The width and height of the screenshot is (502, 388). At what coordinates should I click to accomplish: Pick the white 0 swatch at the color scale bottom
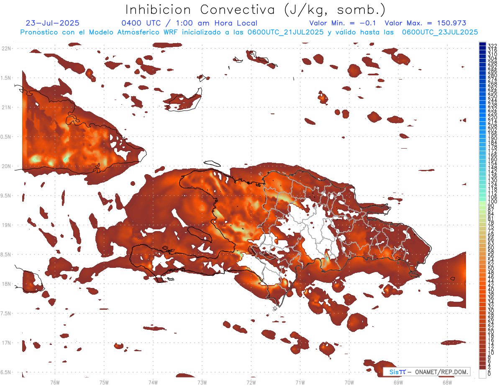[x=482, y=374]
